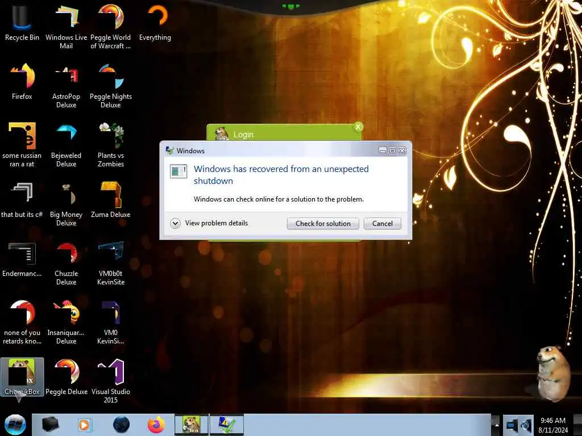Click the Check for solution button
Viewport: 582px width, 436px height.
pyautogui.click(x=323, y=224)
